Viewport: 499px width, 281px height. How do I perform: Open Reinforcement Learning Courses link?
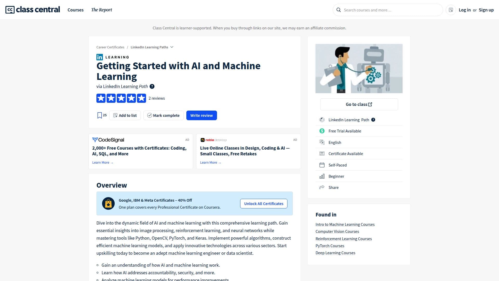tap(344, 239)
